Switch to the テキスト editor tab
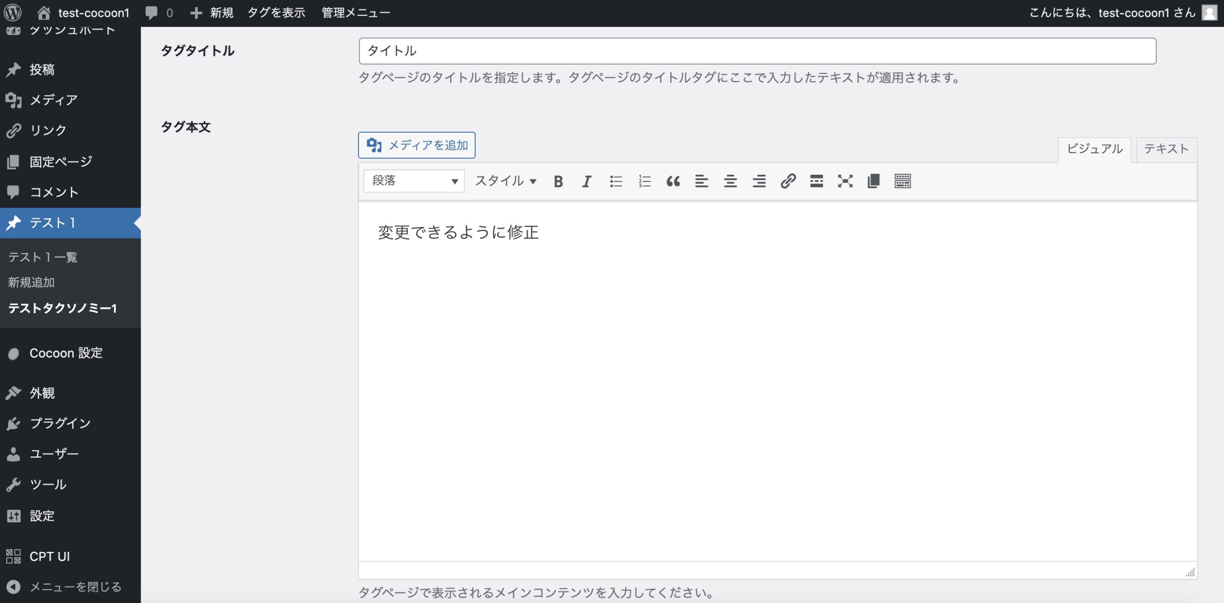This screenshot has height=603, width=1224. click(1166, 149)
